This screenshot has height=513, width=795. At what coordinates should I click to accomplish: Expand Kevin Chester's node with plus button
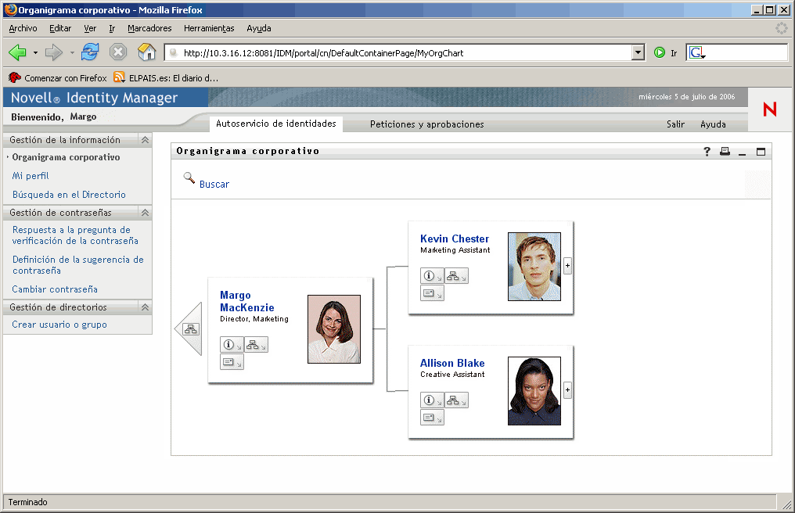[567, 266]
